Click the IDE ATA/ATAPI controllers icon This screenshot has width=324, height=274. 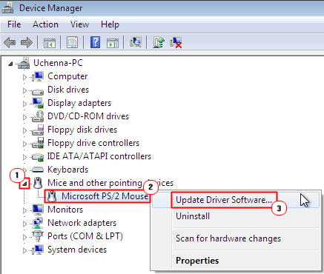point(38,157)
